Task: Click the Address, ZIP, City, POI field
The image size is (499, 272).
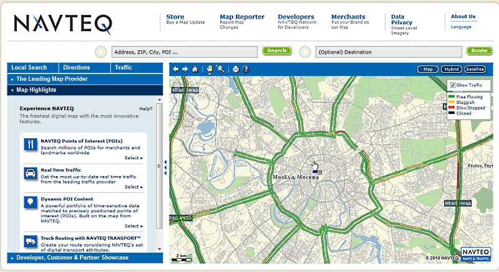Action: pyautogui.click(x=184, y=52)
